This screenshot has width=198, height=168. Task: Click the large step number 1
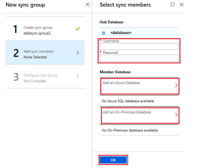pos(16,29)
